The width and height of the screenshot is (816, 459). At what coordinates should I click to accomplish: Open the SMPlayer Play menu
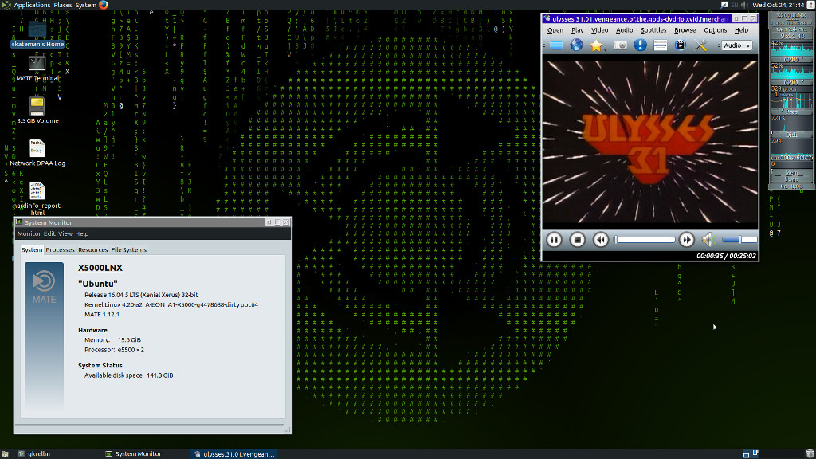[577, 30]
